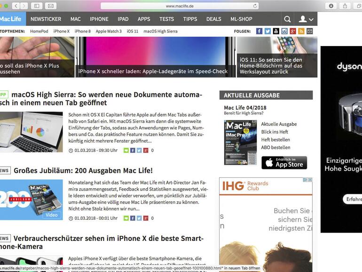362x272 pixels.
Task: Open the TIPPS section
Action: pos(190,19)
